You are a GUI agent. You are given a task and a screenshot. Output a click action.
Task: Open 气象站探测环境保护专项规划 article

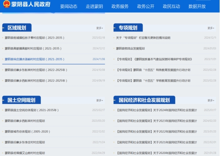coord(154,59)
